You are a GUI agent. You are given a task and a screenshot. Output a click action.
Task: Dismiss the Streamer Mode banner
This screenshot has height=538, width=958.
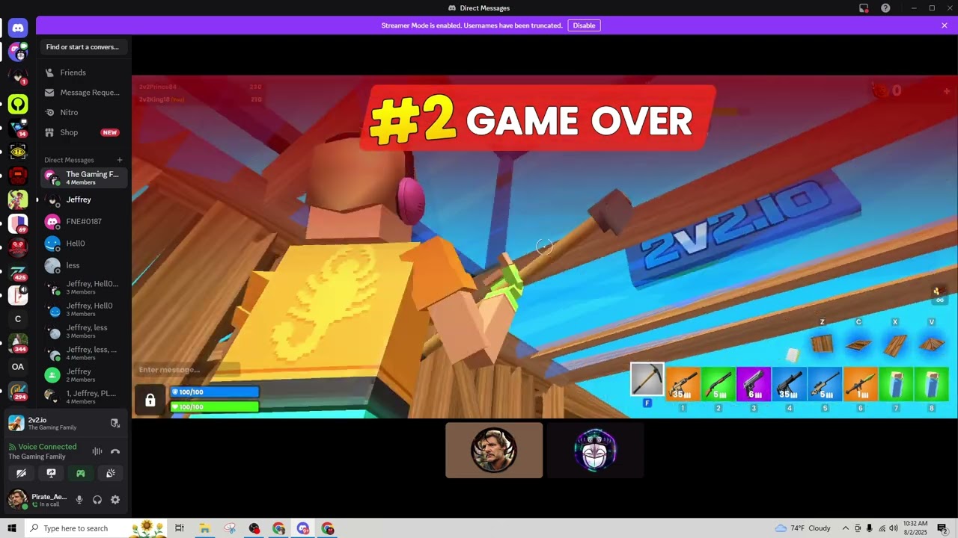945,25
